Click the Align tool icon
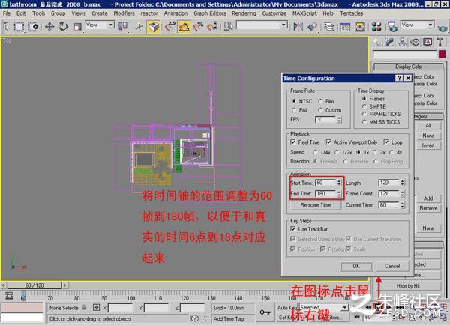Image resolution: width=450 pixels, height=325 pixels. point(312,27)
